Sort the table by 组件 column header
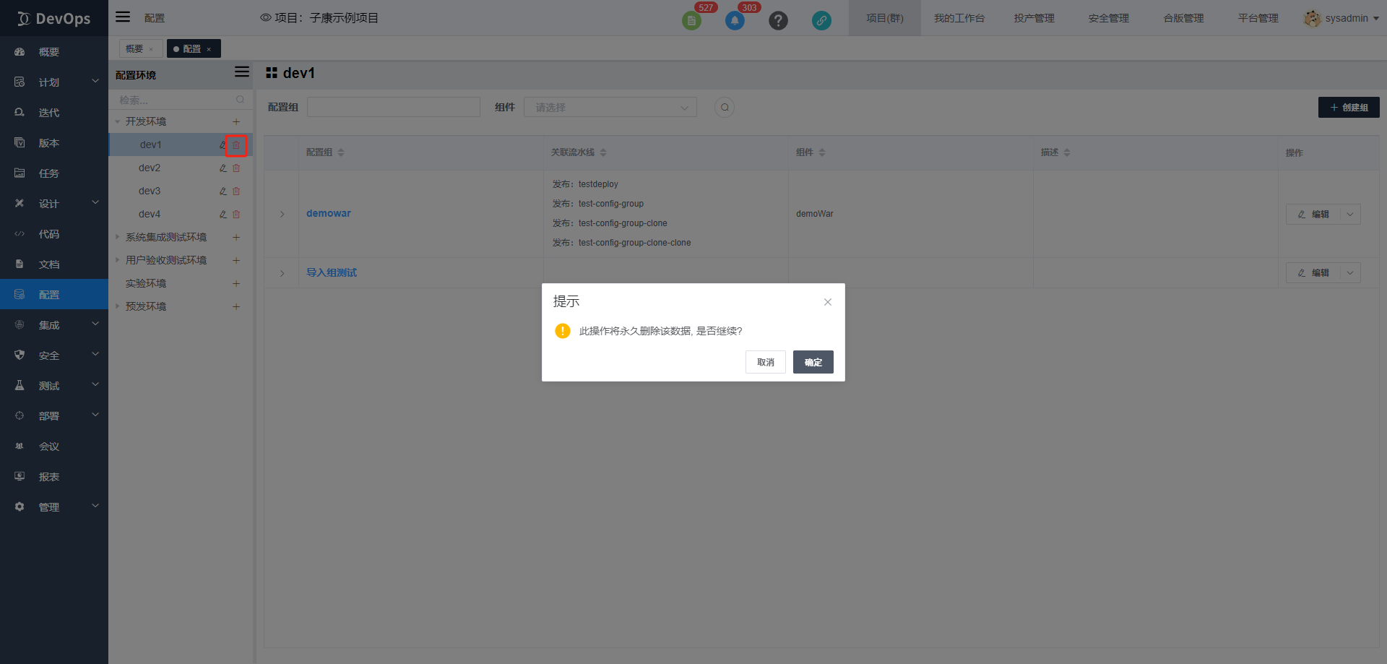Screen dimensions: 1387x664 tap(822, 152)
